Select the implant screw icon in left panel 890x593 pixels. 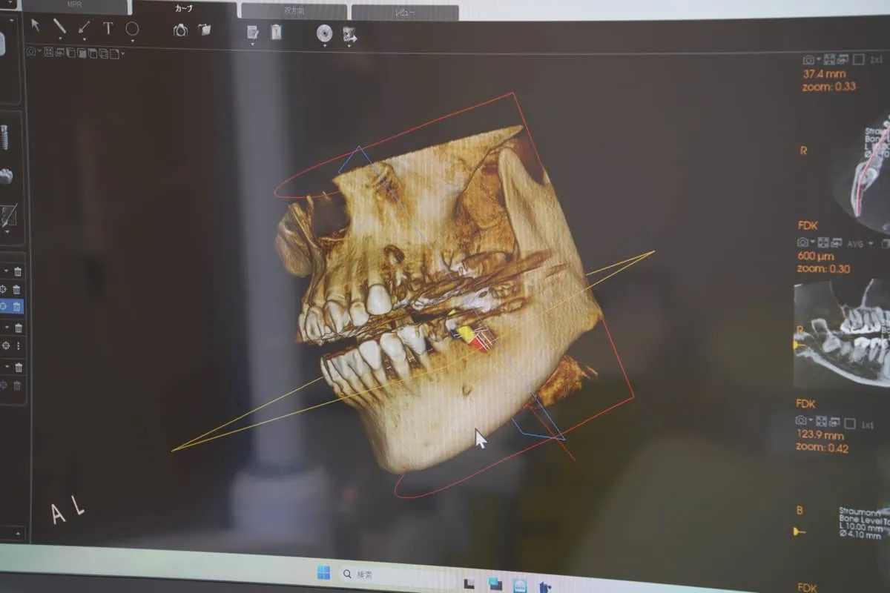pos(4,137)
